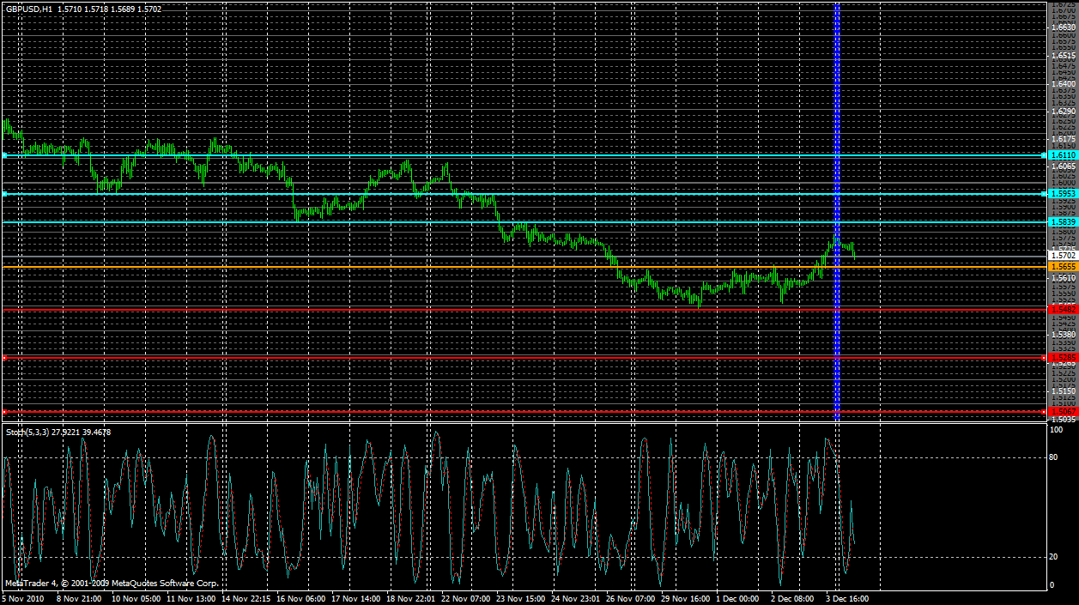The height and width of the screenshot is (605, 1079).
Task: Click the GBPUSD,H1 chart title text
Action: [28, 9]
